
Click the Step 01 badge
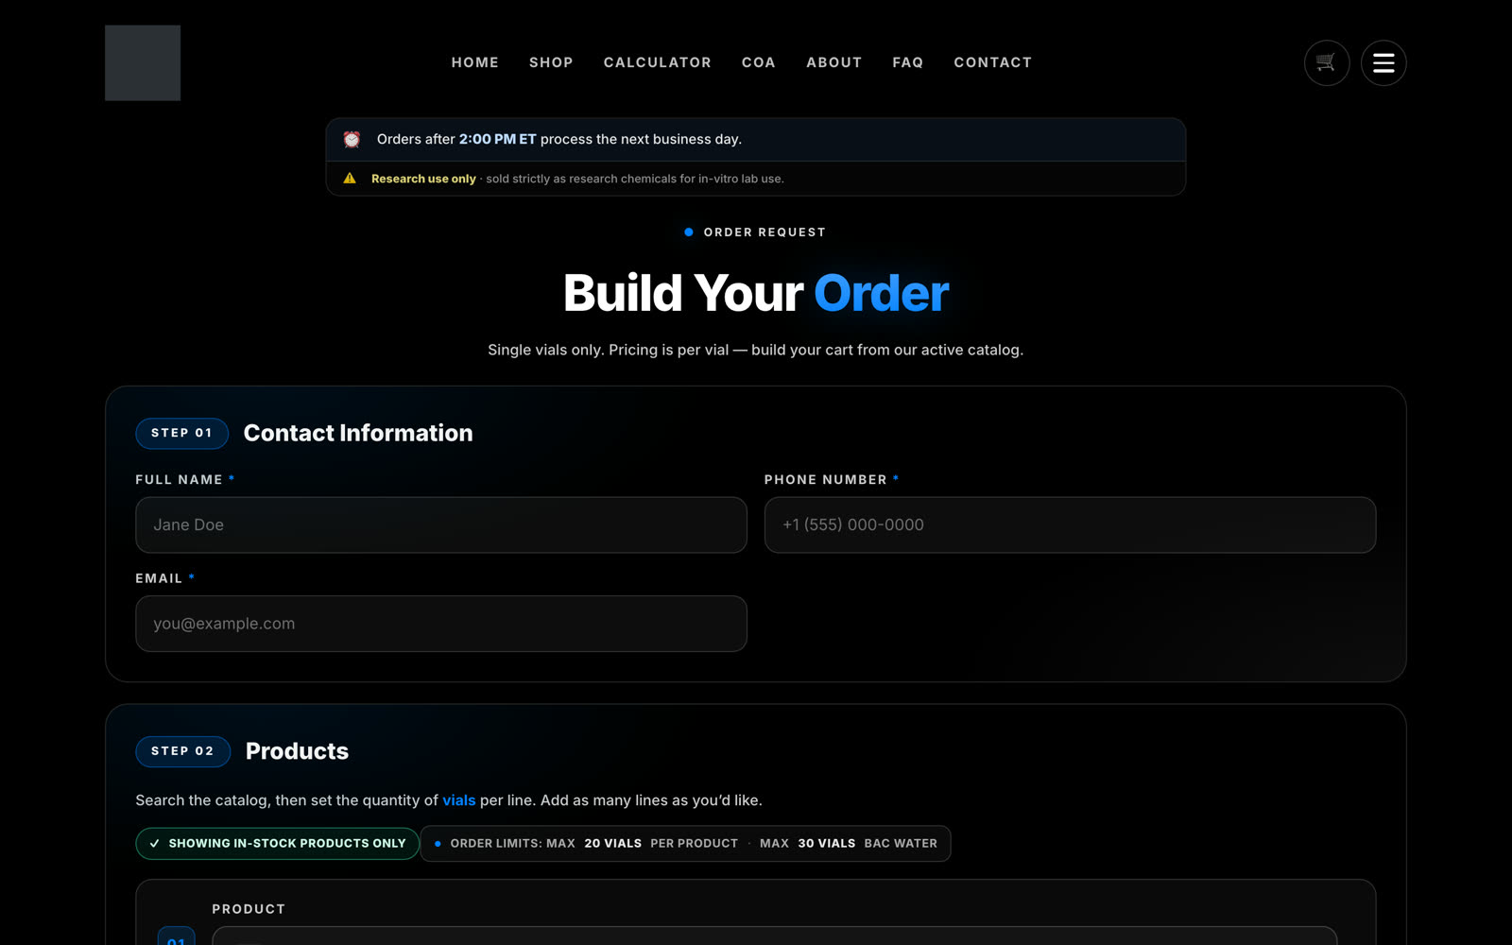click(182, 433)
